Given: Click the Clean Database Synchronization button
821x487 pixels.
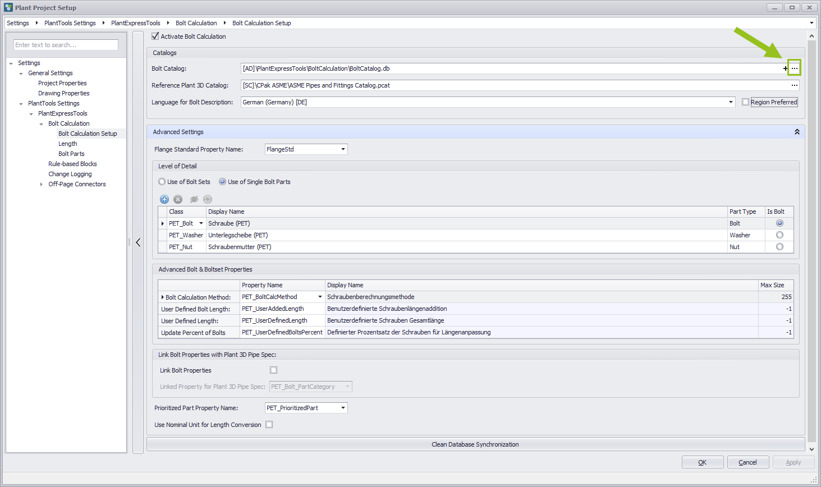Looking at the screenshot, I should coord(475,444).
